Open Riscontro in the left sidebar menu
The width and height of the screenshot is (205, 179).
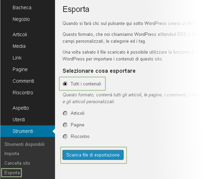click(x=23, y=93)
